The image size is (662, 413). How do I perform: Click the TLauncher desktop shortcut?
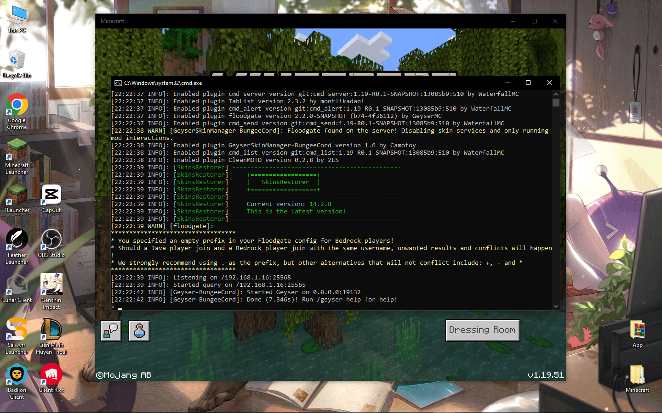click(17, 199)
